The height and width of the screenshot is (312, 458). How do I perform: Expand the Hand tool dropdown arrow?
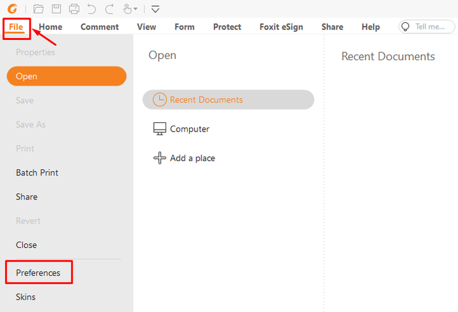[x=135, y=9]
